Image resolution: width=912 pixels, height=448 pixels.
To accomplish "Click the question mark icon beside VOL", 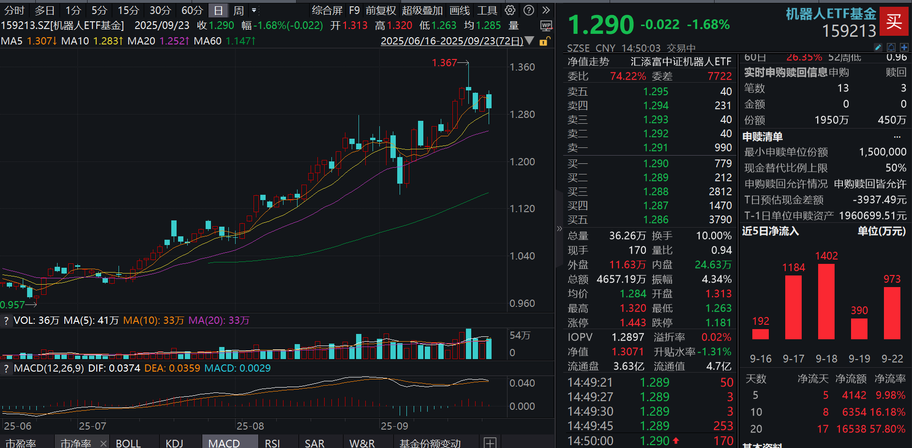I will tap(6, 320).
